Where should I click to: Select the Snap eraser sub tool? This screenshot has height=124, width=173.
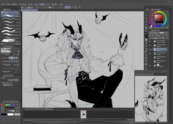tap(10, 35)
